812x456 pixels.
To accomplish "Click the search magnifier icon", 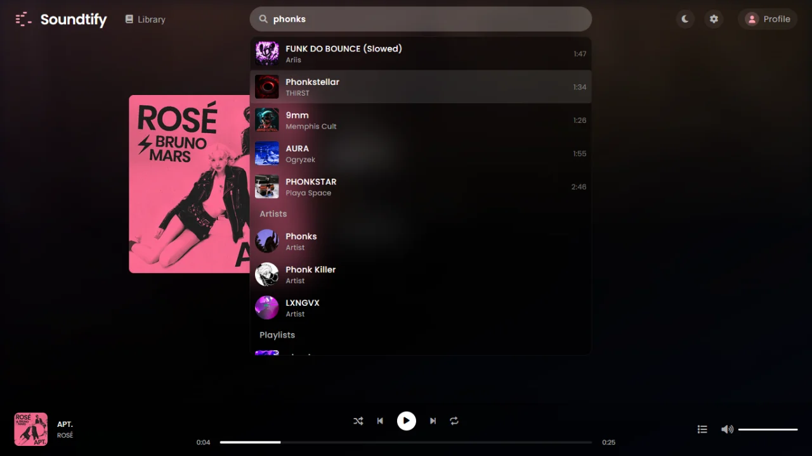I will (263, 19).
